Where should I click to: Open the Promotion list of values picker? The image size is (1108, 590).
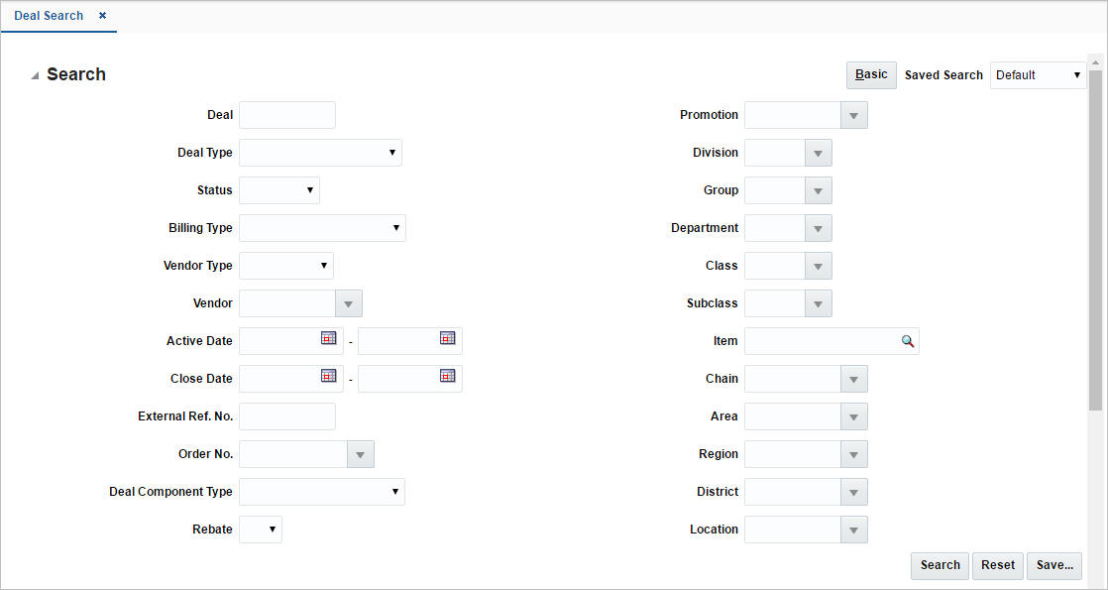click(853, 115)
